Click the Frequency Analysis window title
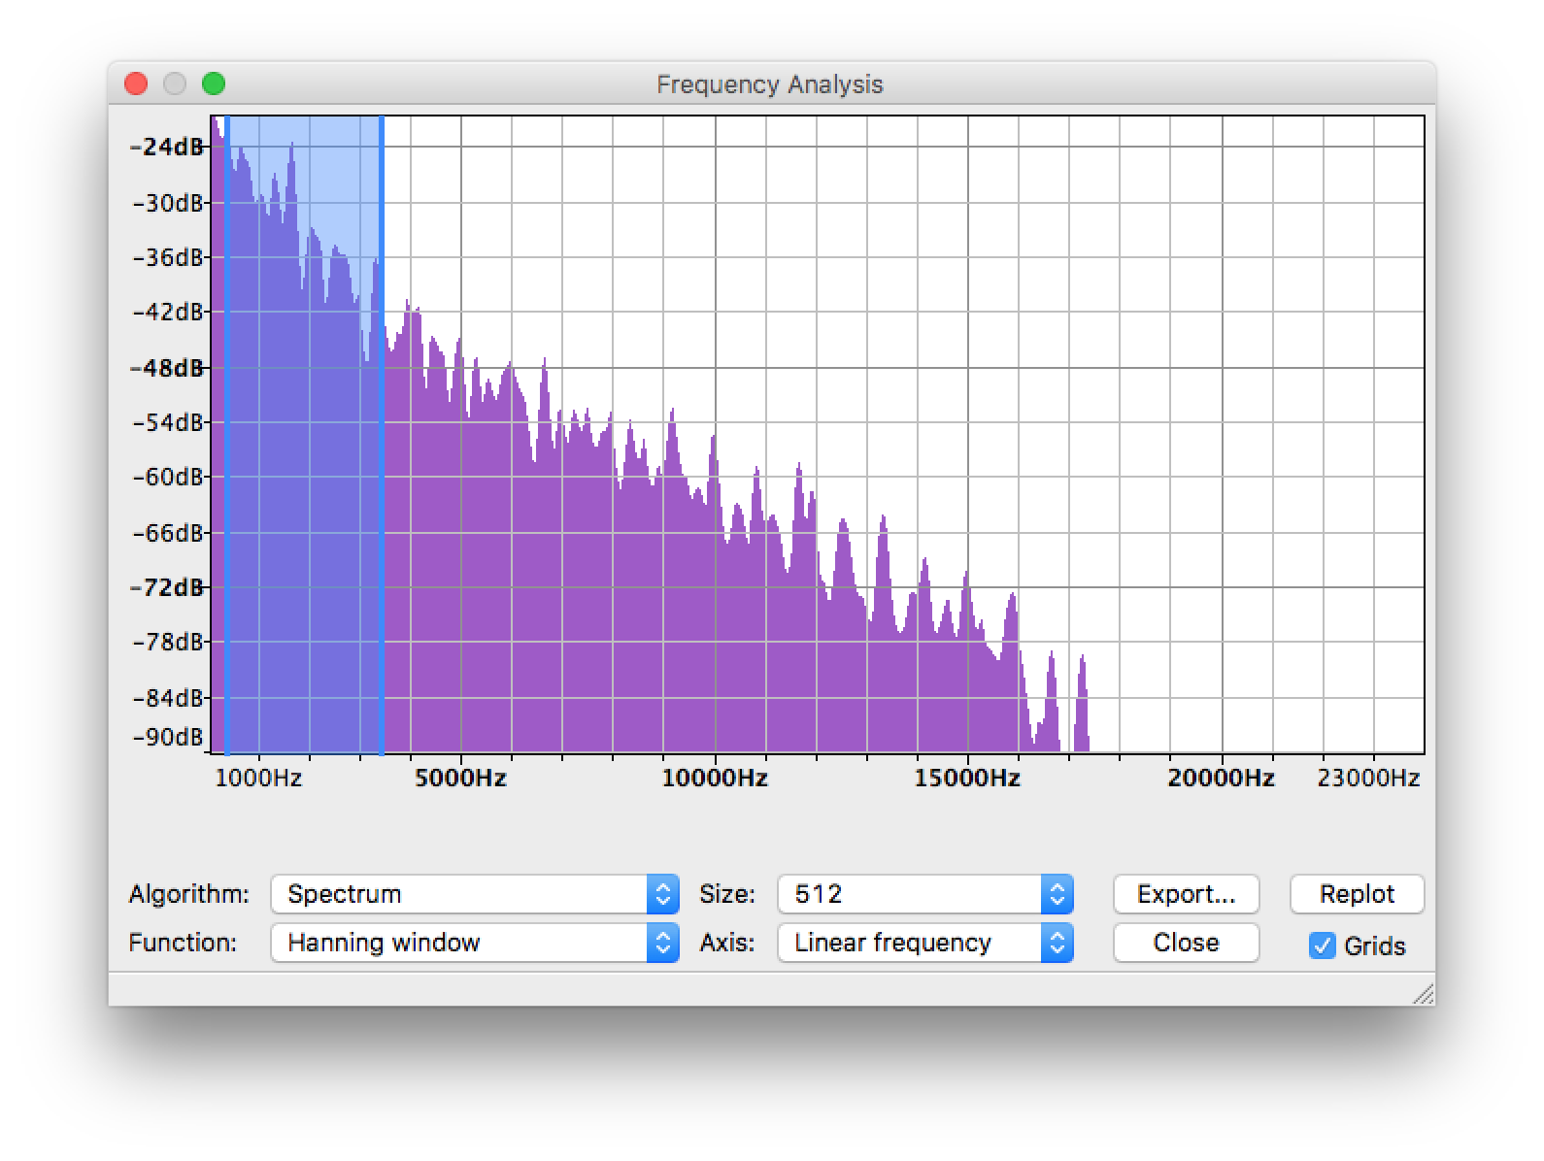 (x=770, y=84)
